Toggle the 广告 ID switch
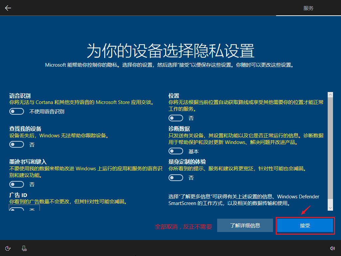Viewport: 341px width, 256px height. point(17,209)
